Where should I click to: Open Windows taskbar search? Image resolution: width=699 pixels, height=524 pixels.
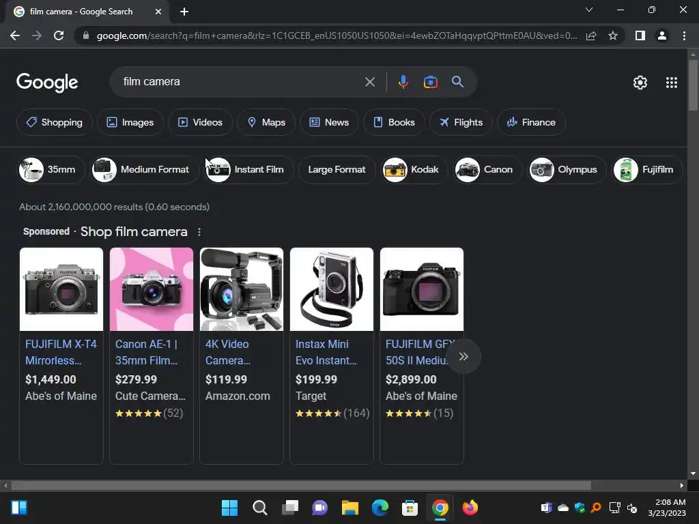(x=260, y=508)
